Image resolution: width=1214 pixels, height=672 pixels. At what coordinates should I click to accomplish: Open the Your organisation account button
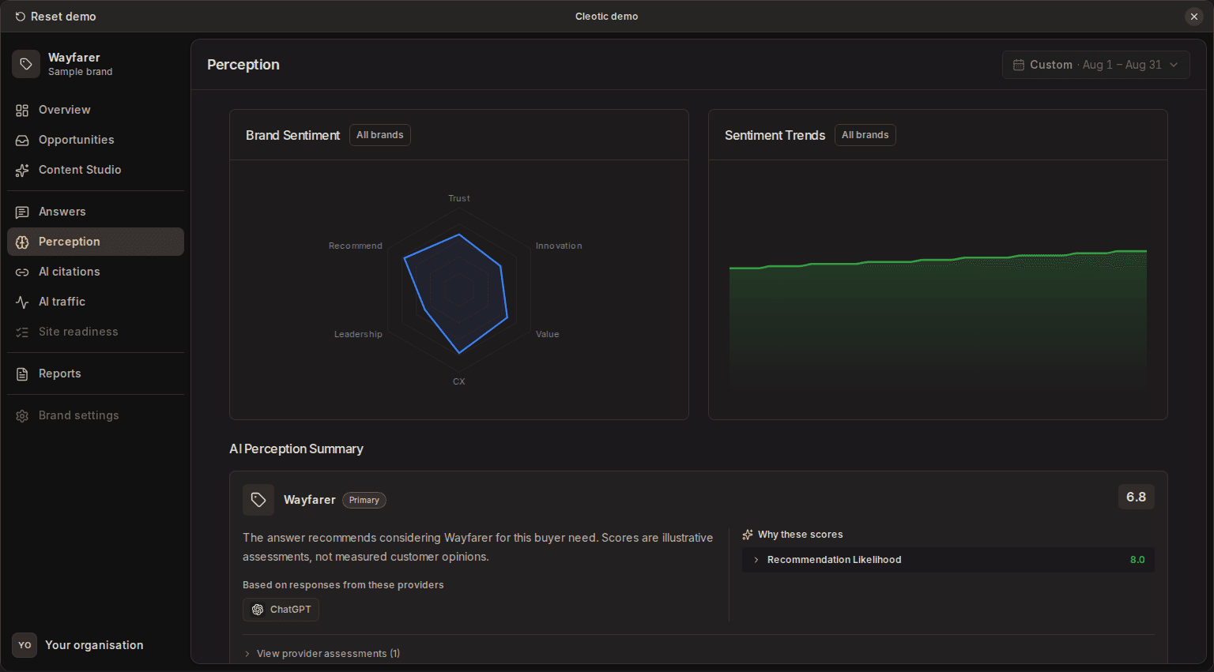[96, 645]
